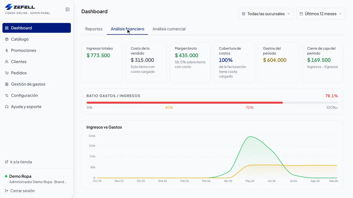Open the Todas las sucursales dropdown

click(266, 14)
